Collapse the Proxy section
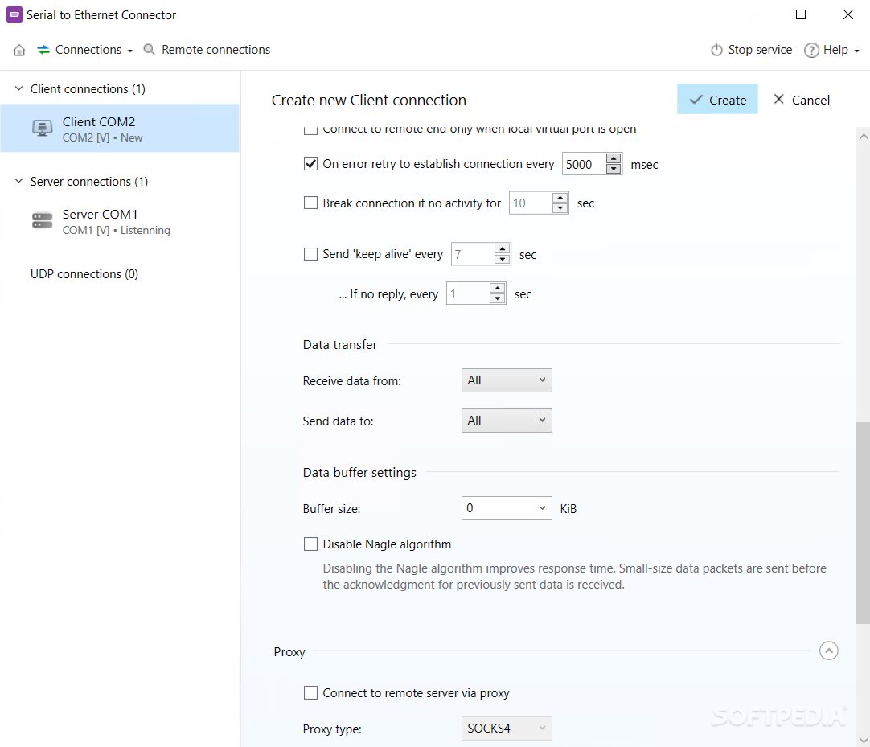Viewport: 870px width, 747px height. (828, 651)
